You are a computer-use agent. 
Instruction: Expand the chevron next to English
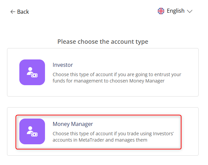tap(190, 11)
